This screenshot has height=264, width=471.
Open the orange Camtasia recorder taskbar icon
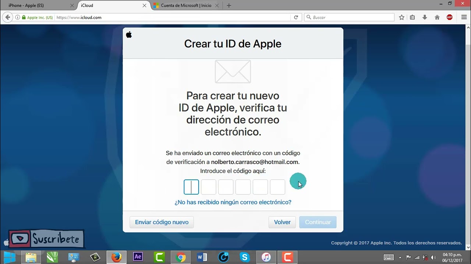(x=288, y=257)
